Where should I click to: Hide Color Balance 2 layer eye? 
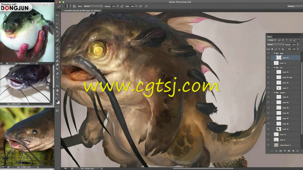tap(268, 145)
